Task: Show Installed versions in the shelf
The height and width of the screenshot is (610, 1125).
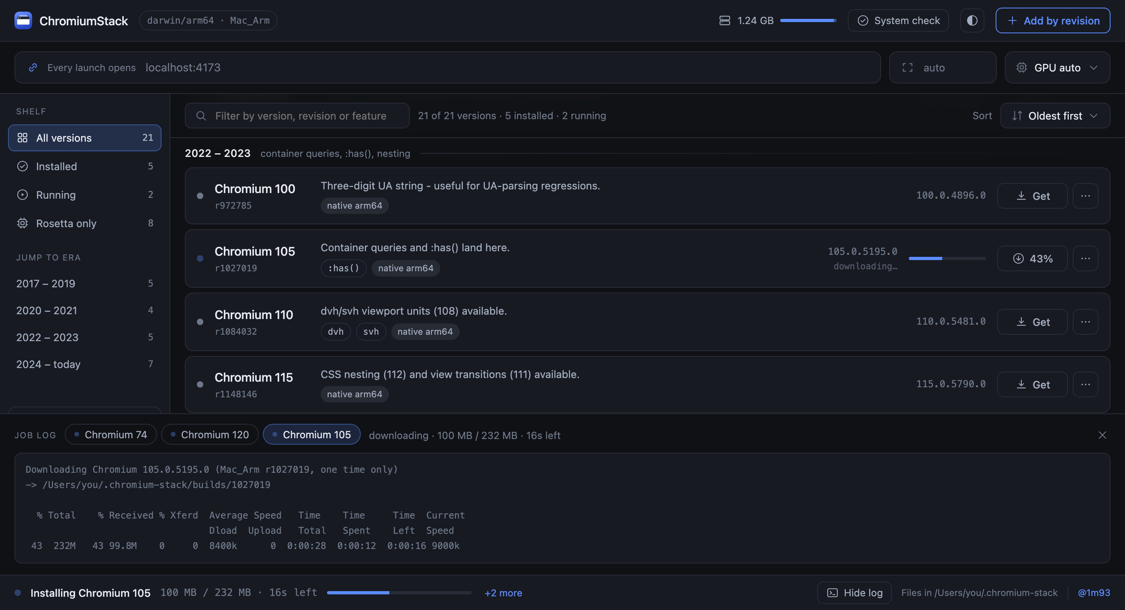Action: (85, 166)
